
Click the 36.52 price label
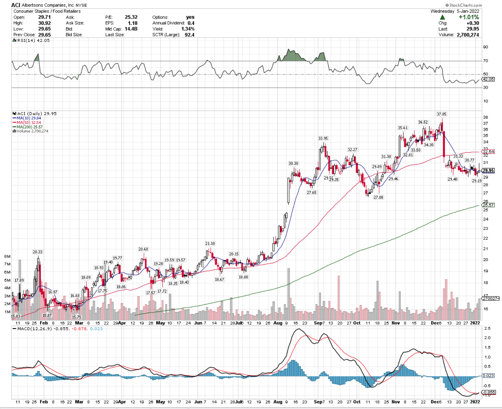click(423, 122)
